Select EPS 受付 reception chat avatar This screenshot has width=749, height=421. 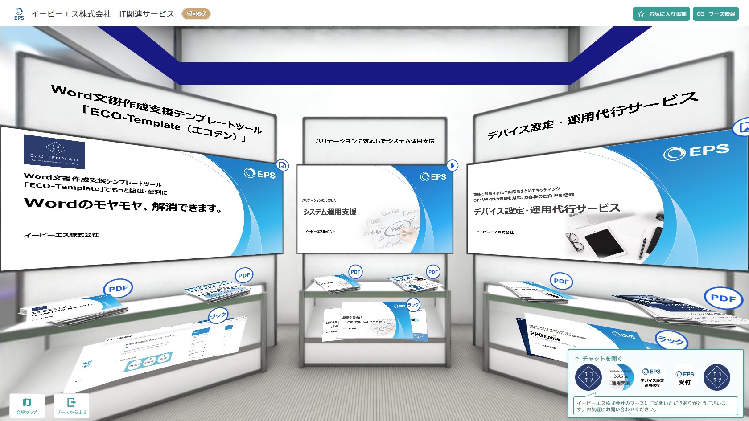coord(685,377)
